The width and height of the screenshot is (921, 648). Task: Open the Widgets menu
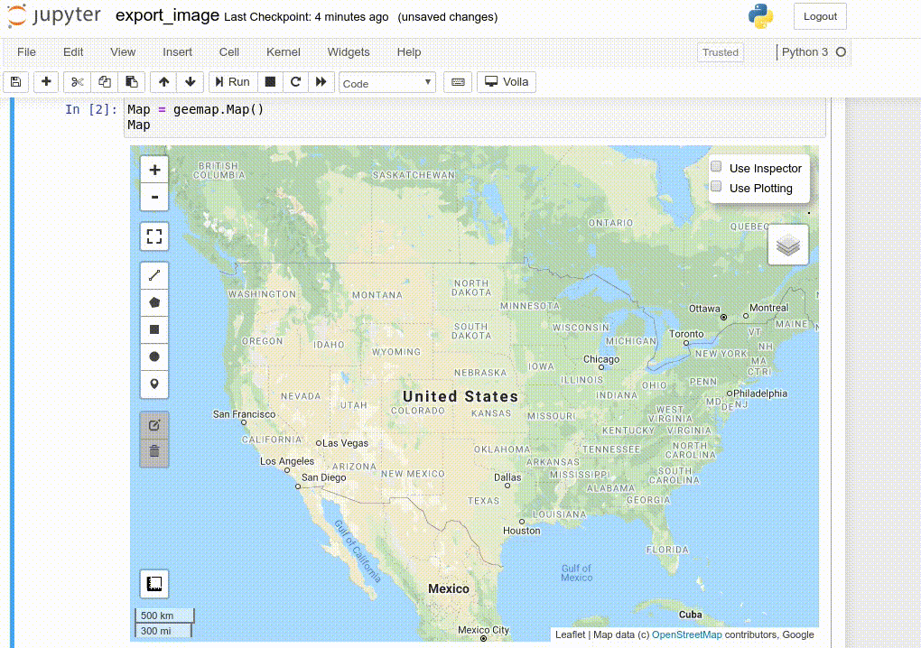[x=348, y=52]
